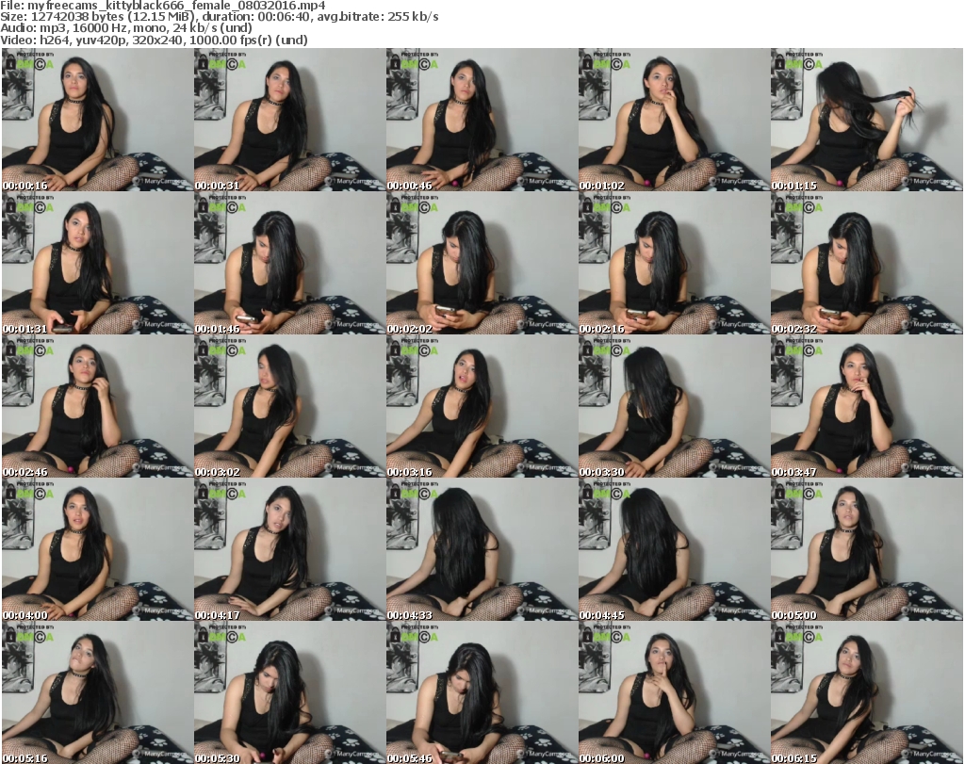Select the thumbnail stamped 00:01:31

(x=97, y=263)
